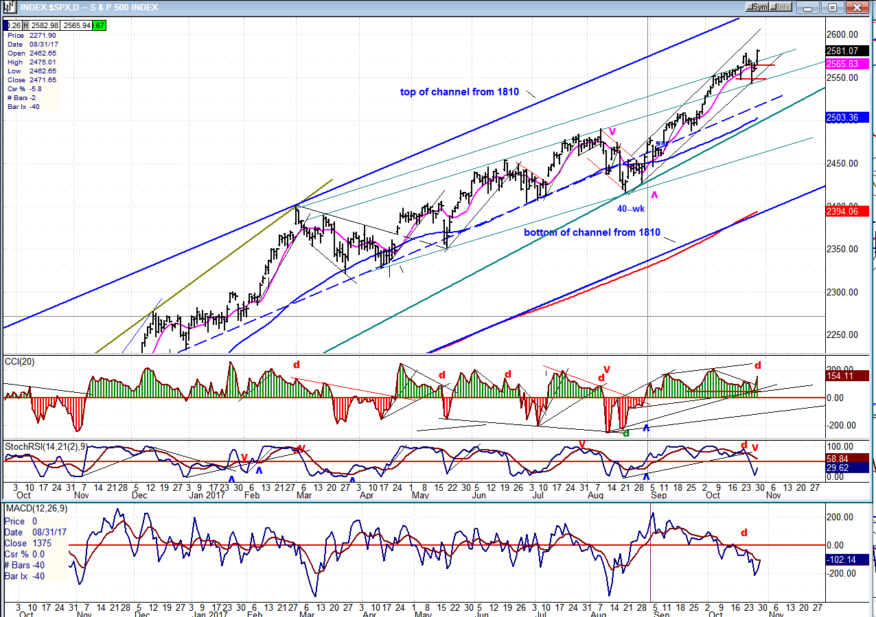
Task: Click the chart window icon in title bar
Action: tap(10, 7)
